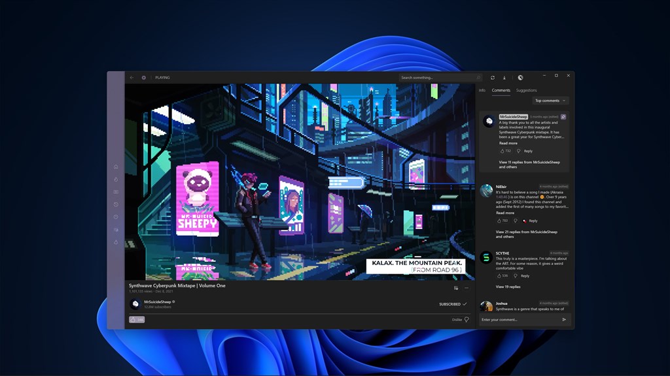Expand View 19 replies under SCYTHE
Screen dimensions: 670x376
(508, 287)
